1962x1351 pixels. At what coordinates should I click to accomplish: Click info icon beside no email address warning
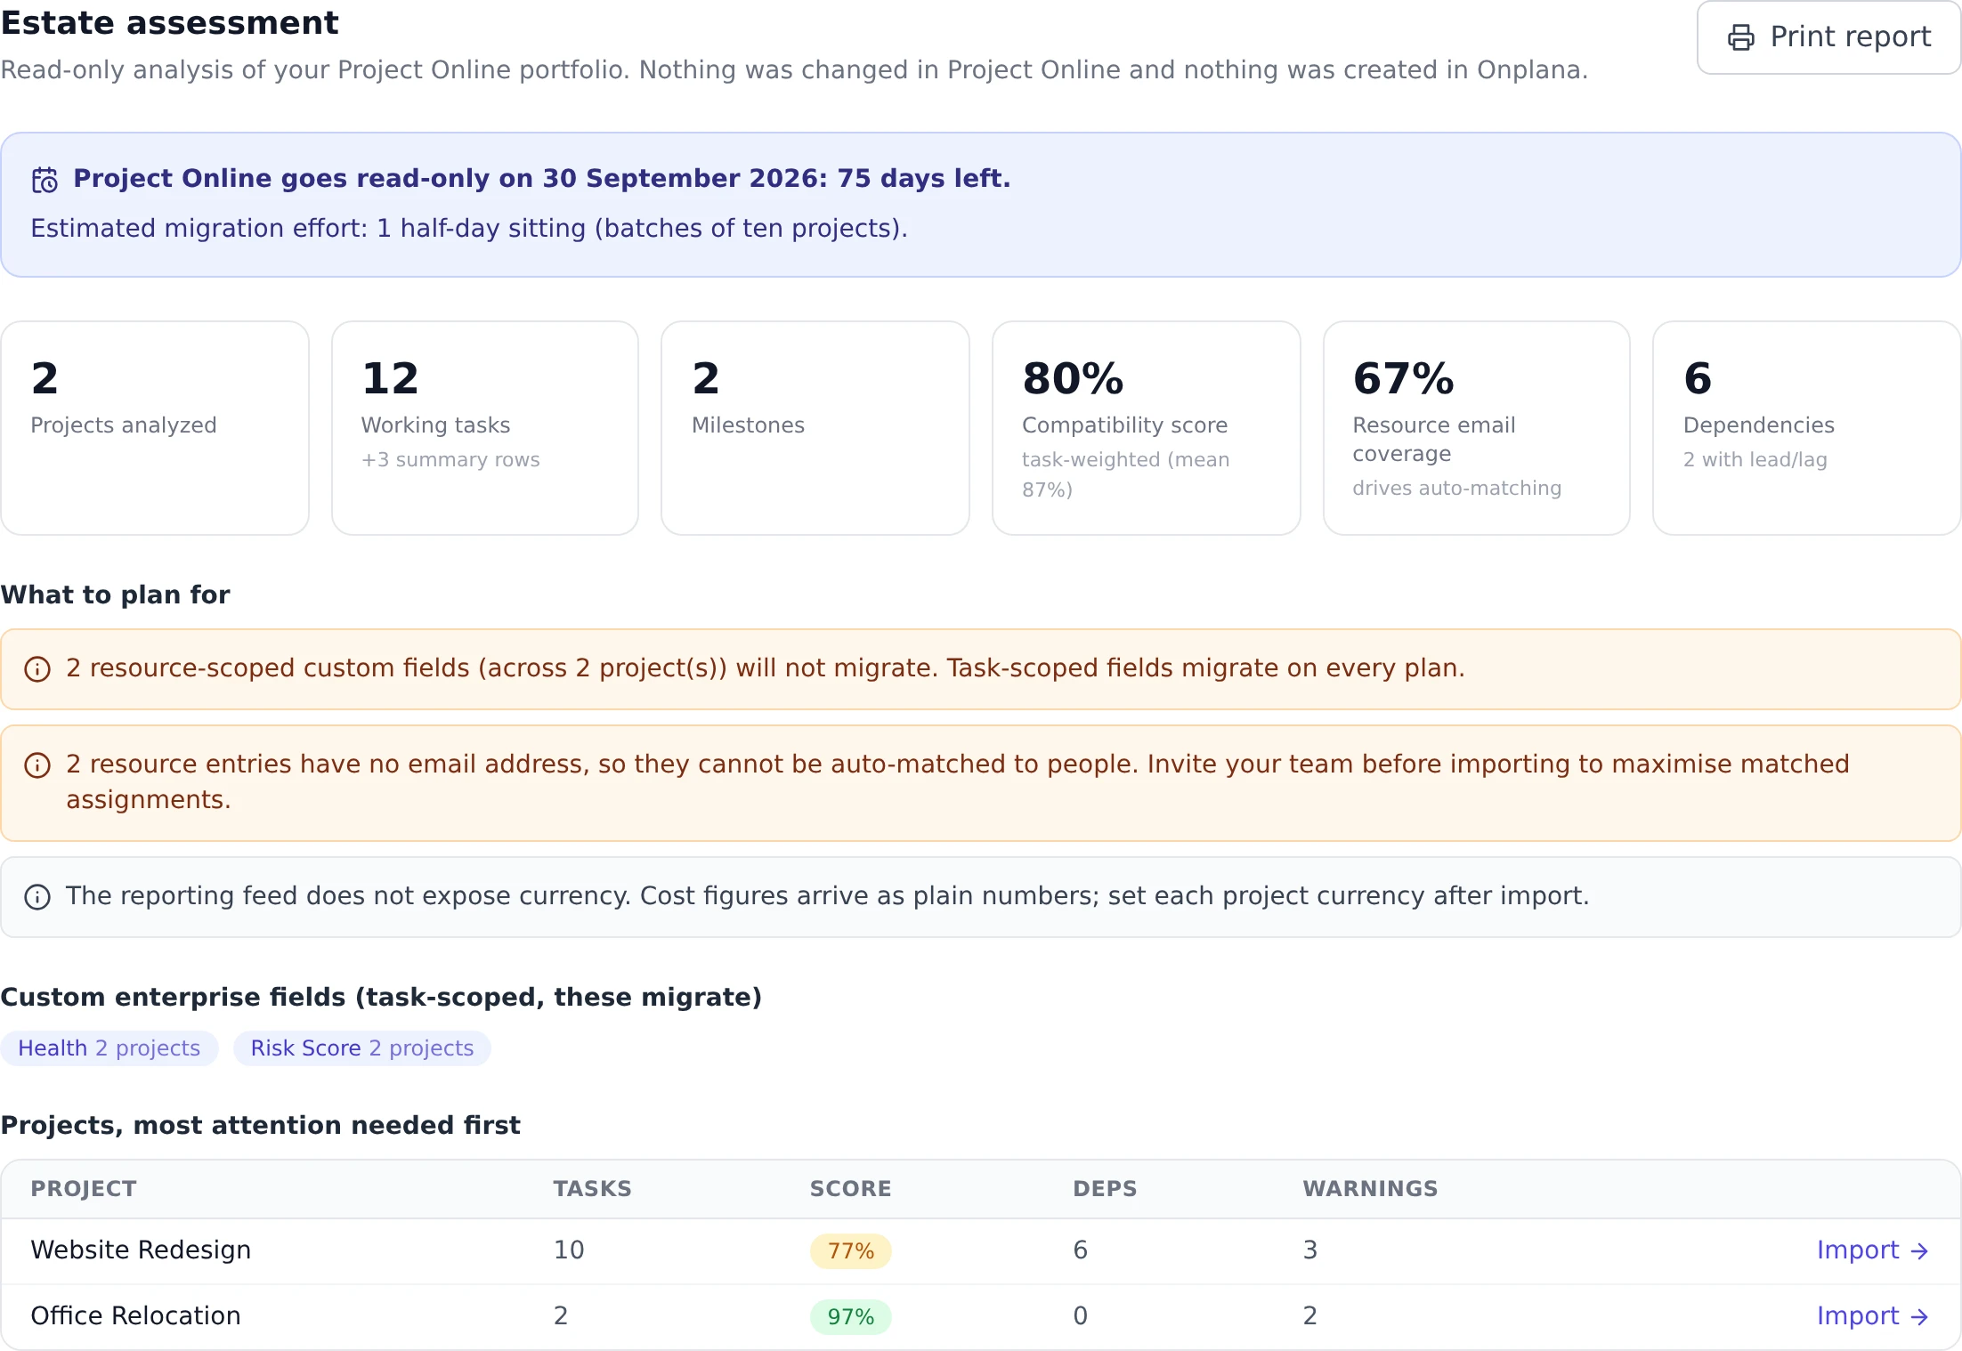[37, 765]
